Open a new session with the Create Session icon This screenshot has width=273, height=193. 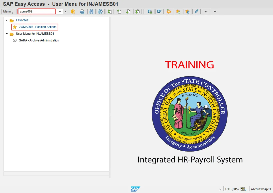pyautogui.click(x=150, y=11)
